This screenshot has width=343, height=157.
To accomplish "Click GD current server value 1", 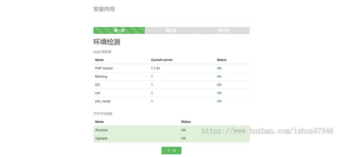I will point(152,85).
